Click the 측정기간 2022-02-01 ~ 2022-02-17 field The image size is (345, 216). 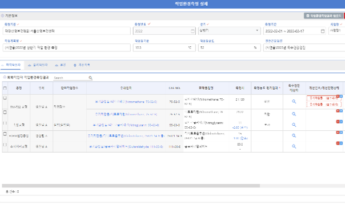tap(295, 31)
